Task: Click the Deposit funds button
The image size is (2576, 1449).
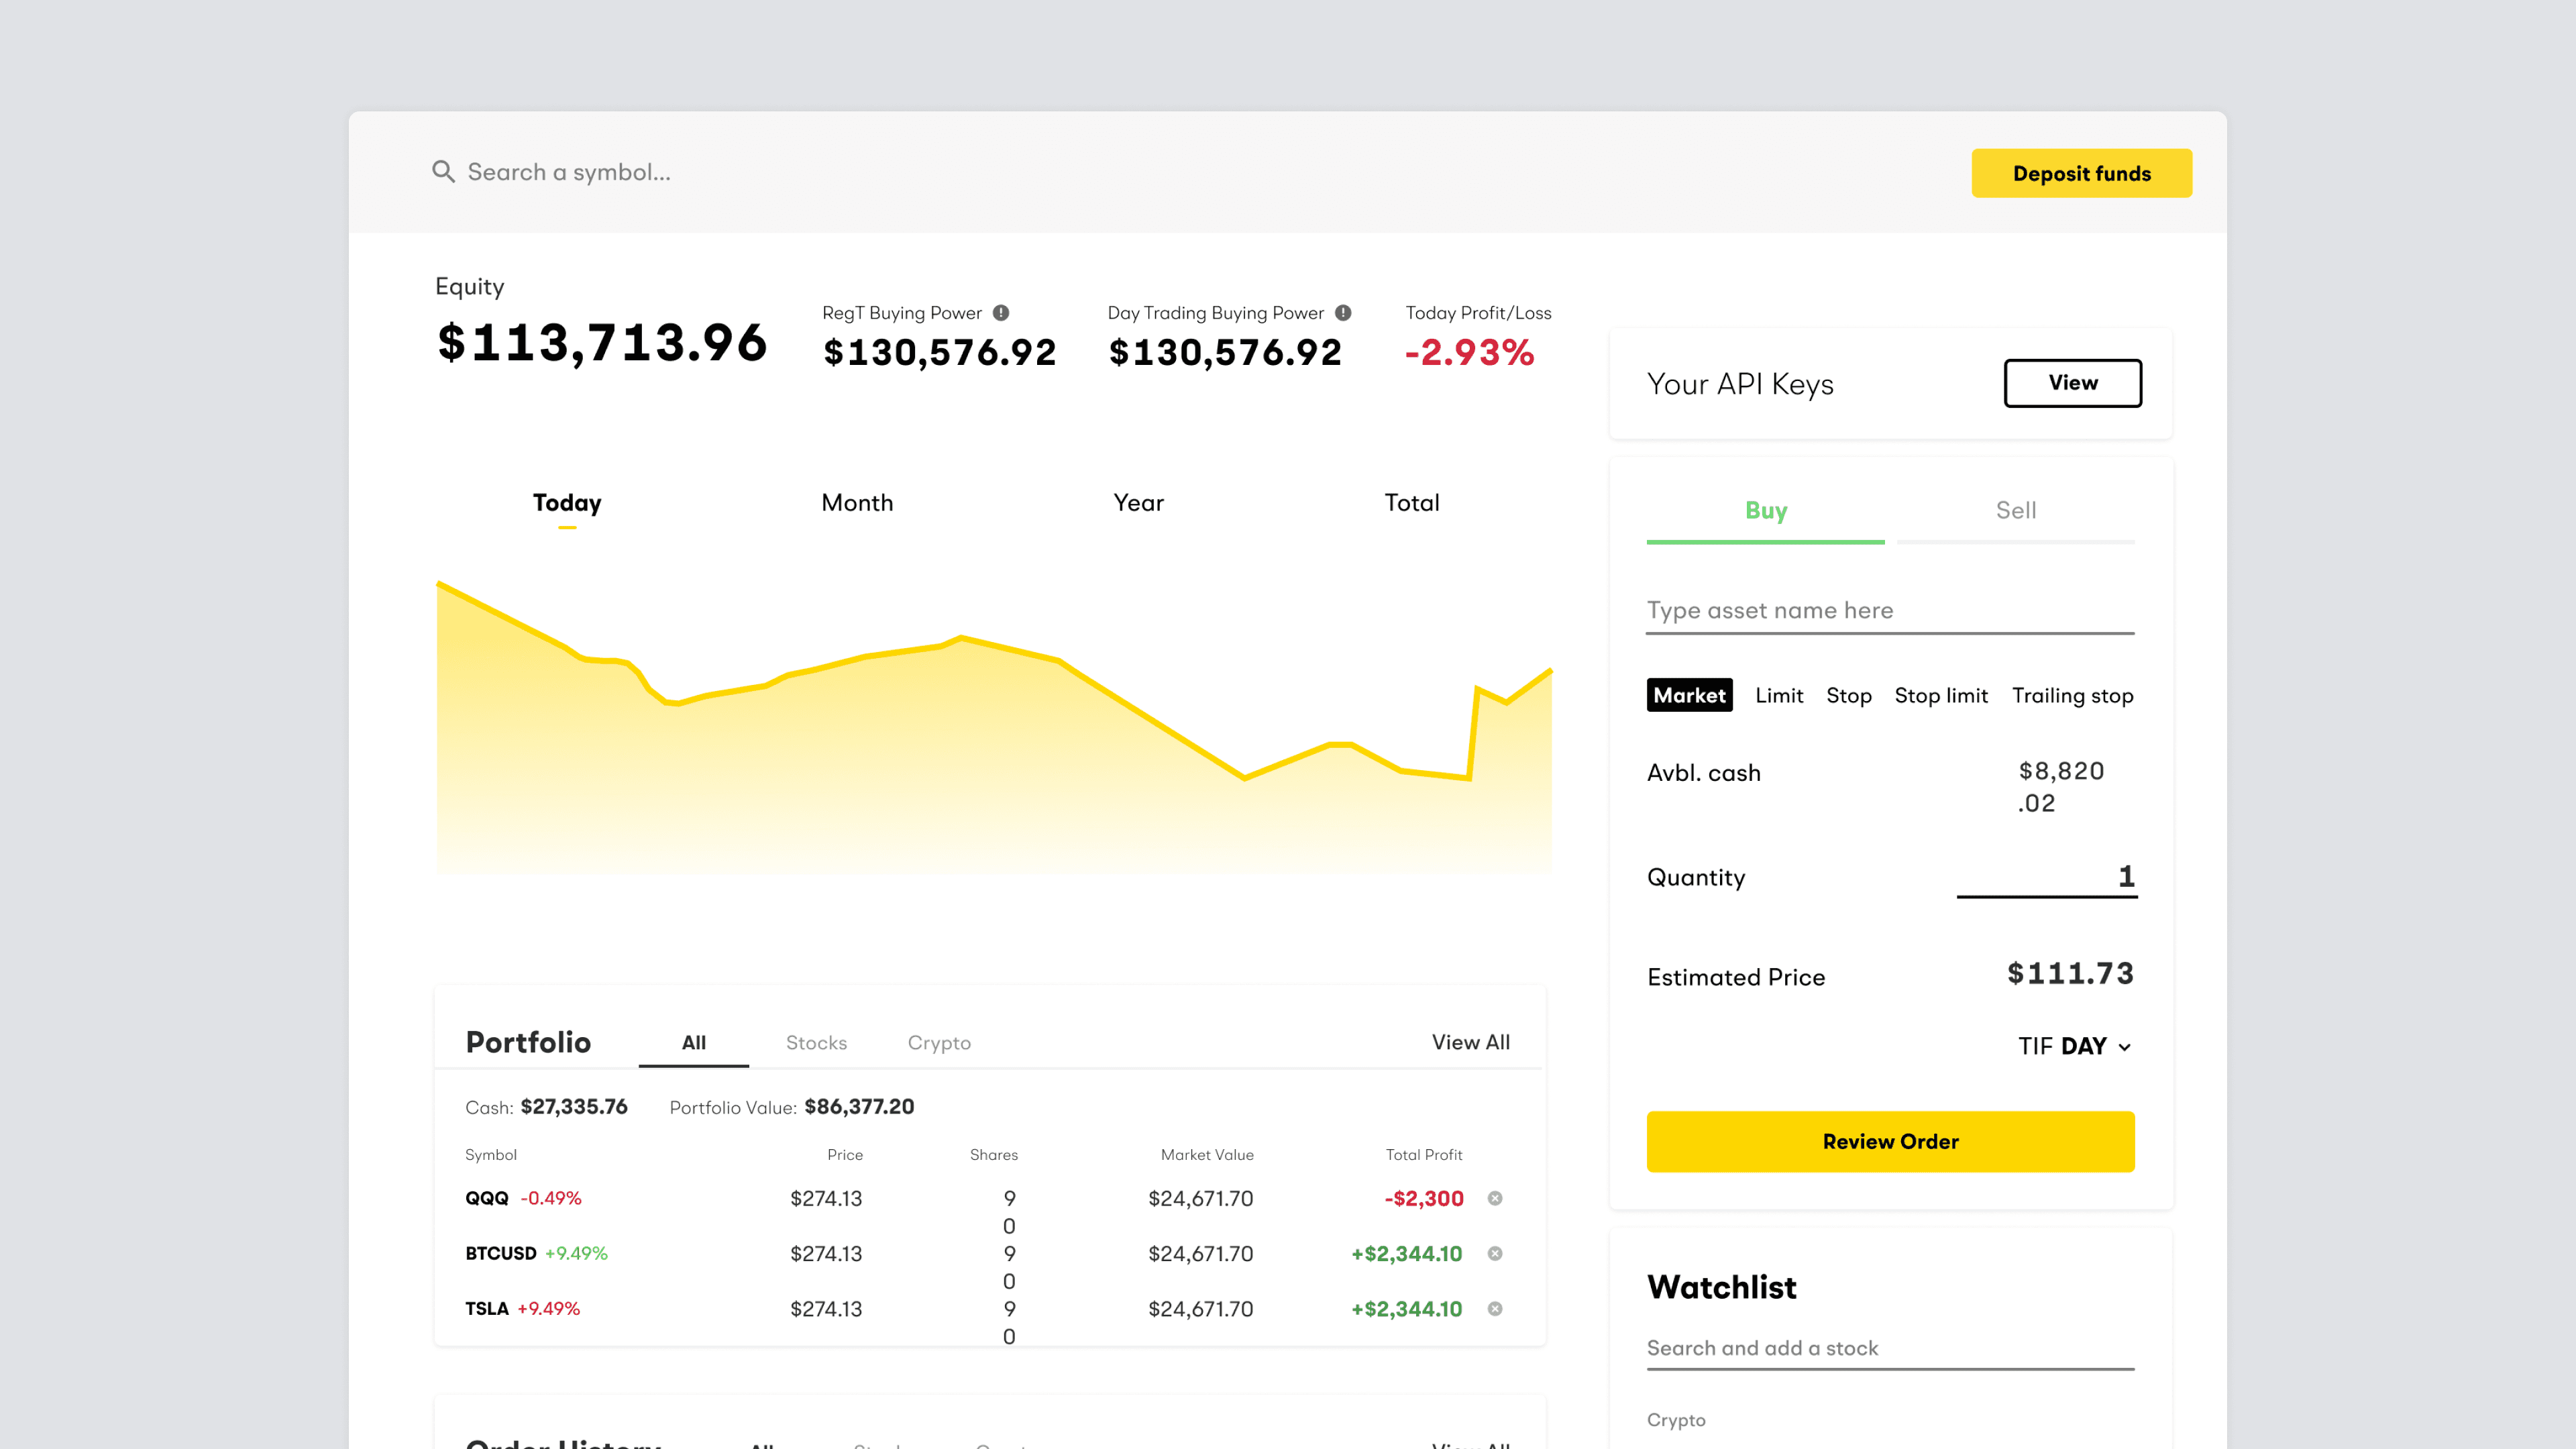Action: coord(2081,173)
